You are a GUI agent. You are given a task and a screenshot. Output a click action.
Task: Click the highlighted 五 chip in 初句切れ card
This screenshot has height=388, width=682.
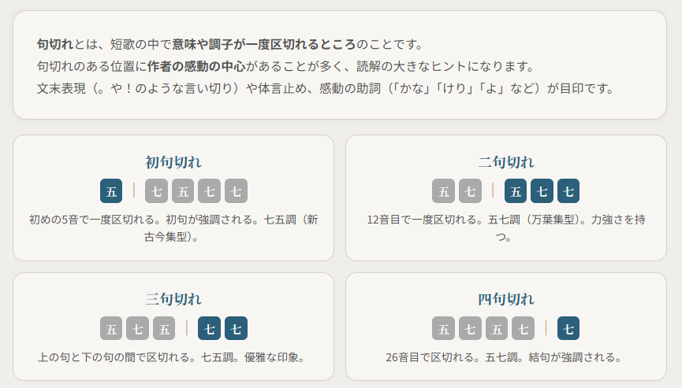[x=111, y=190]
